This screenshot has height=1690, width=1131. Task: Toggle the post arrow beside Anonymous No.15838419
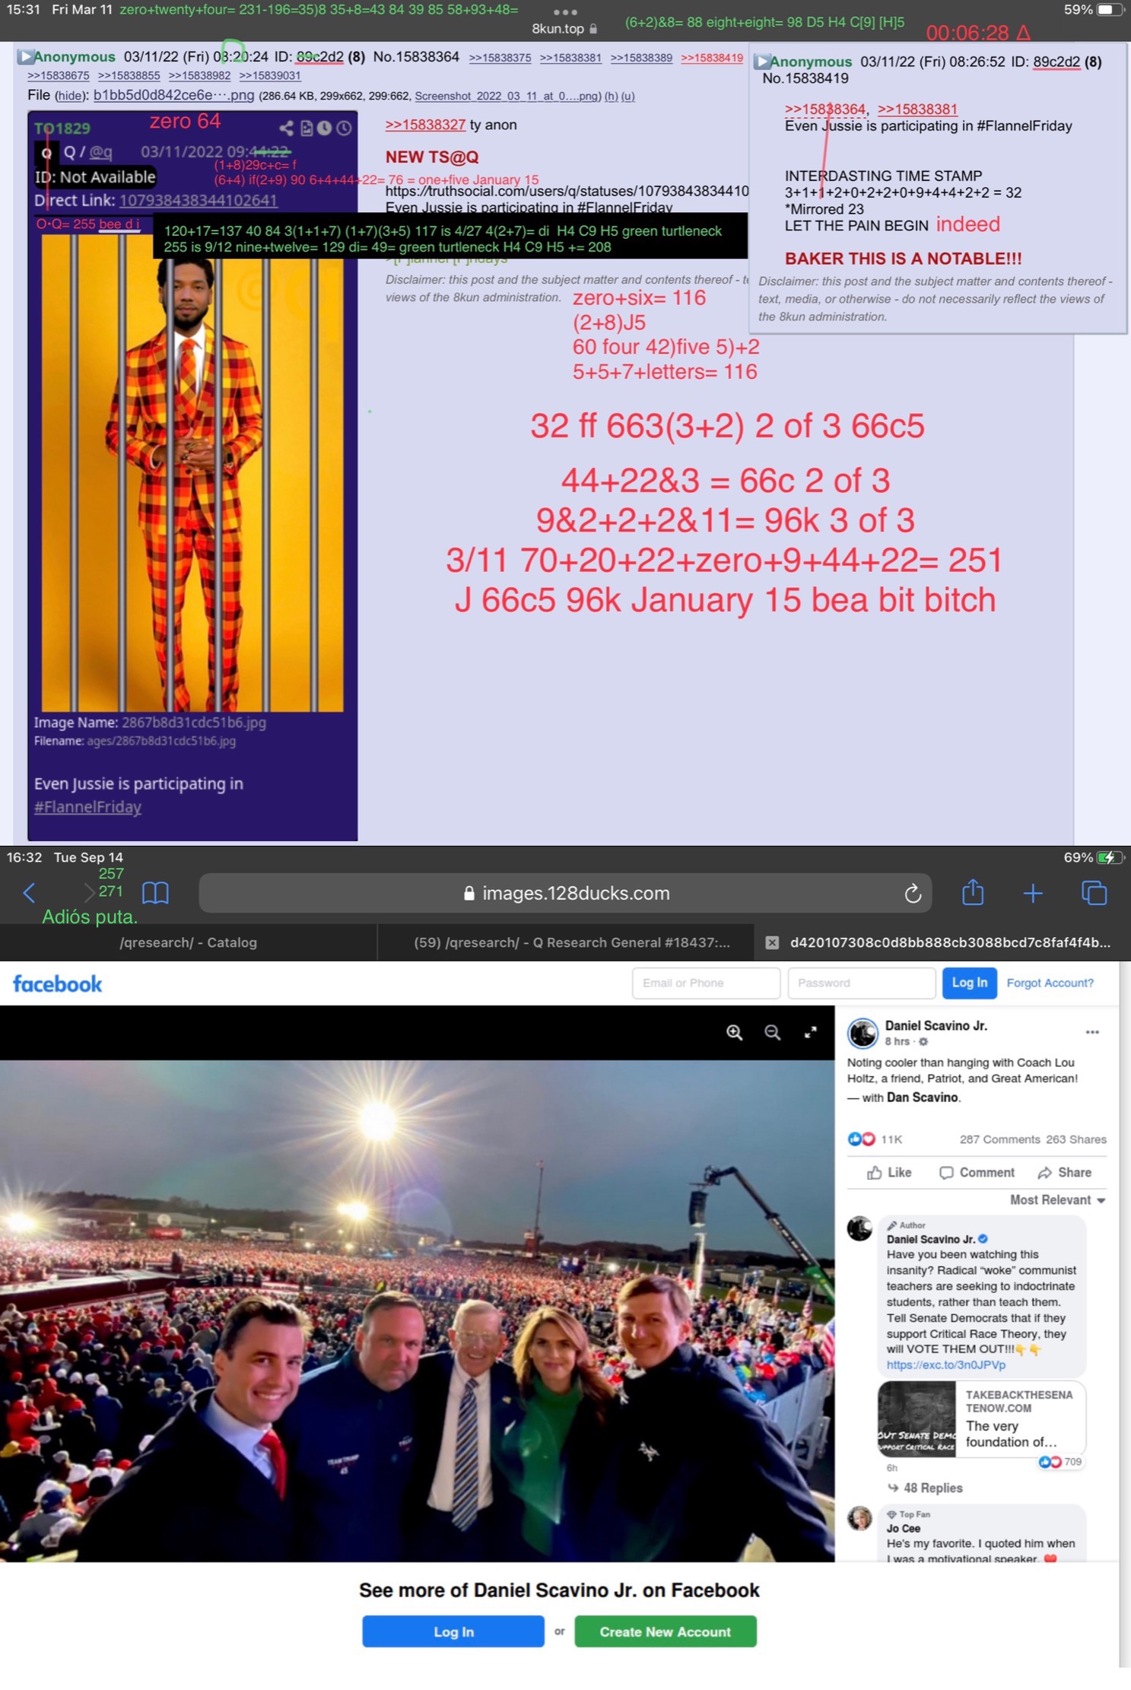point(761,62)
